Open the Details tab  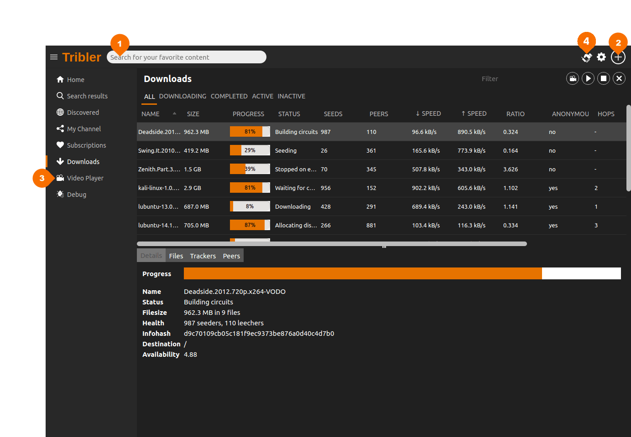(x=151, y=256)
